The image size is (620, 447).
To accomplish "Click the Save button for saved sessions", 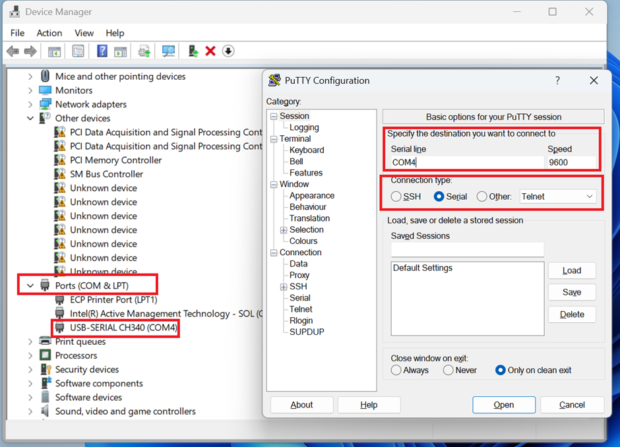I will point(572,292).
